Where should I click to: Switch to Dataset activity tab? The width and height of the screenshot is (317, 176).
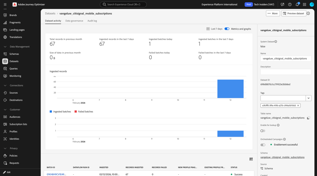point(53,21)
